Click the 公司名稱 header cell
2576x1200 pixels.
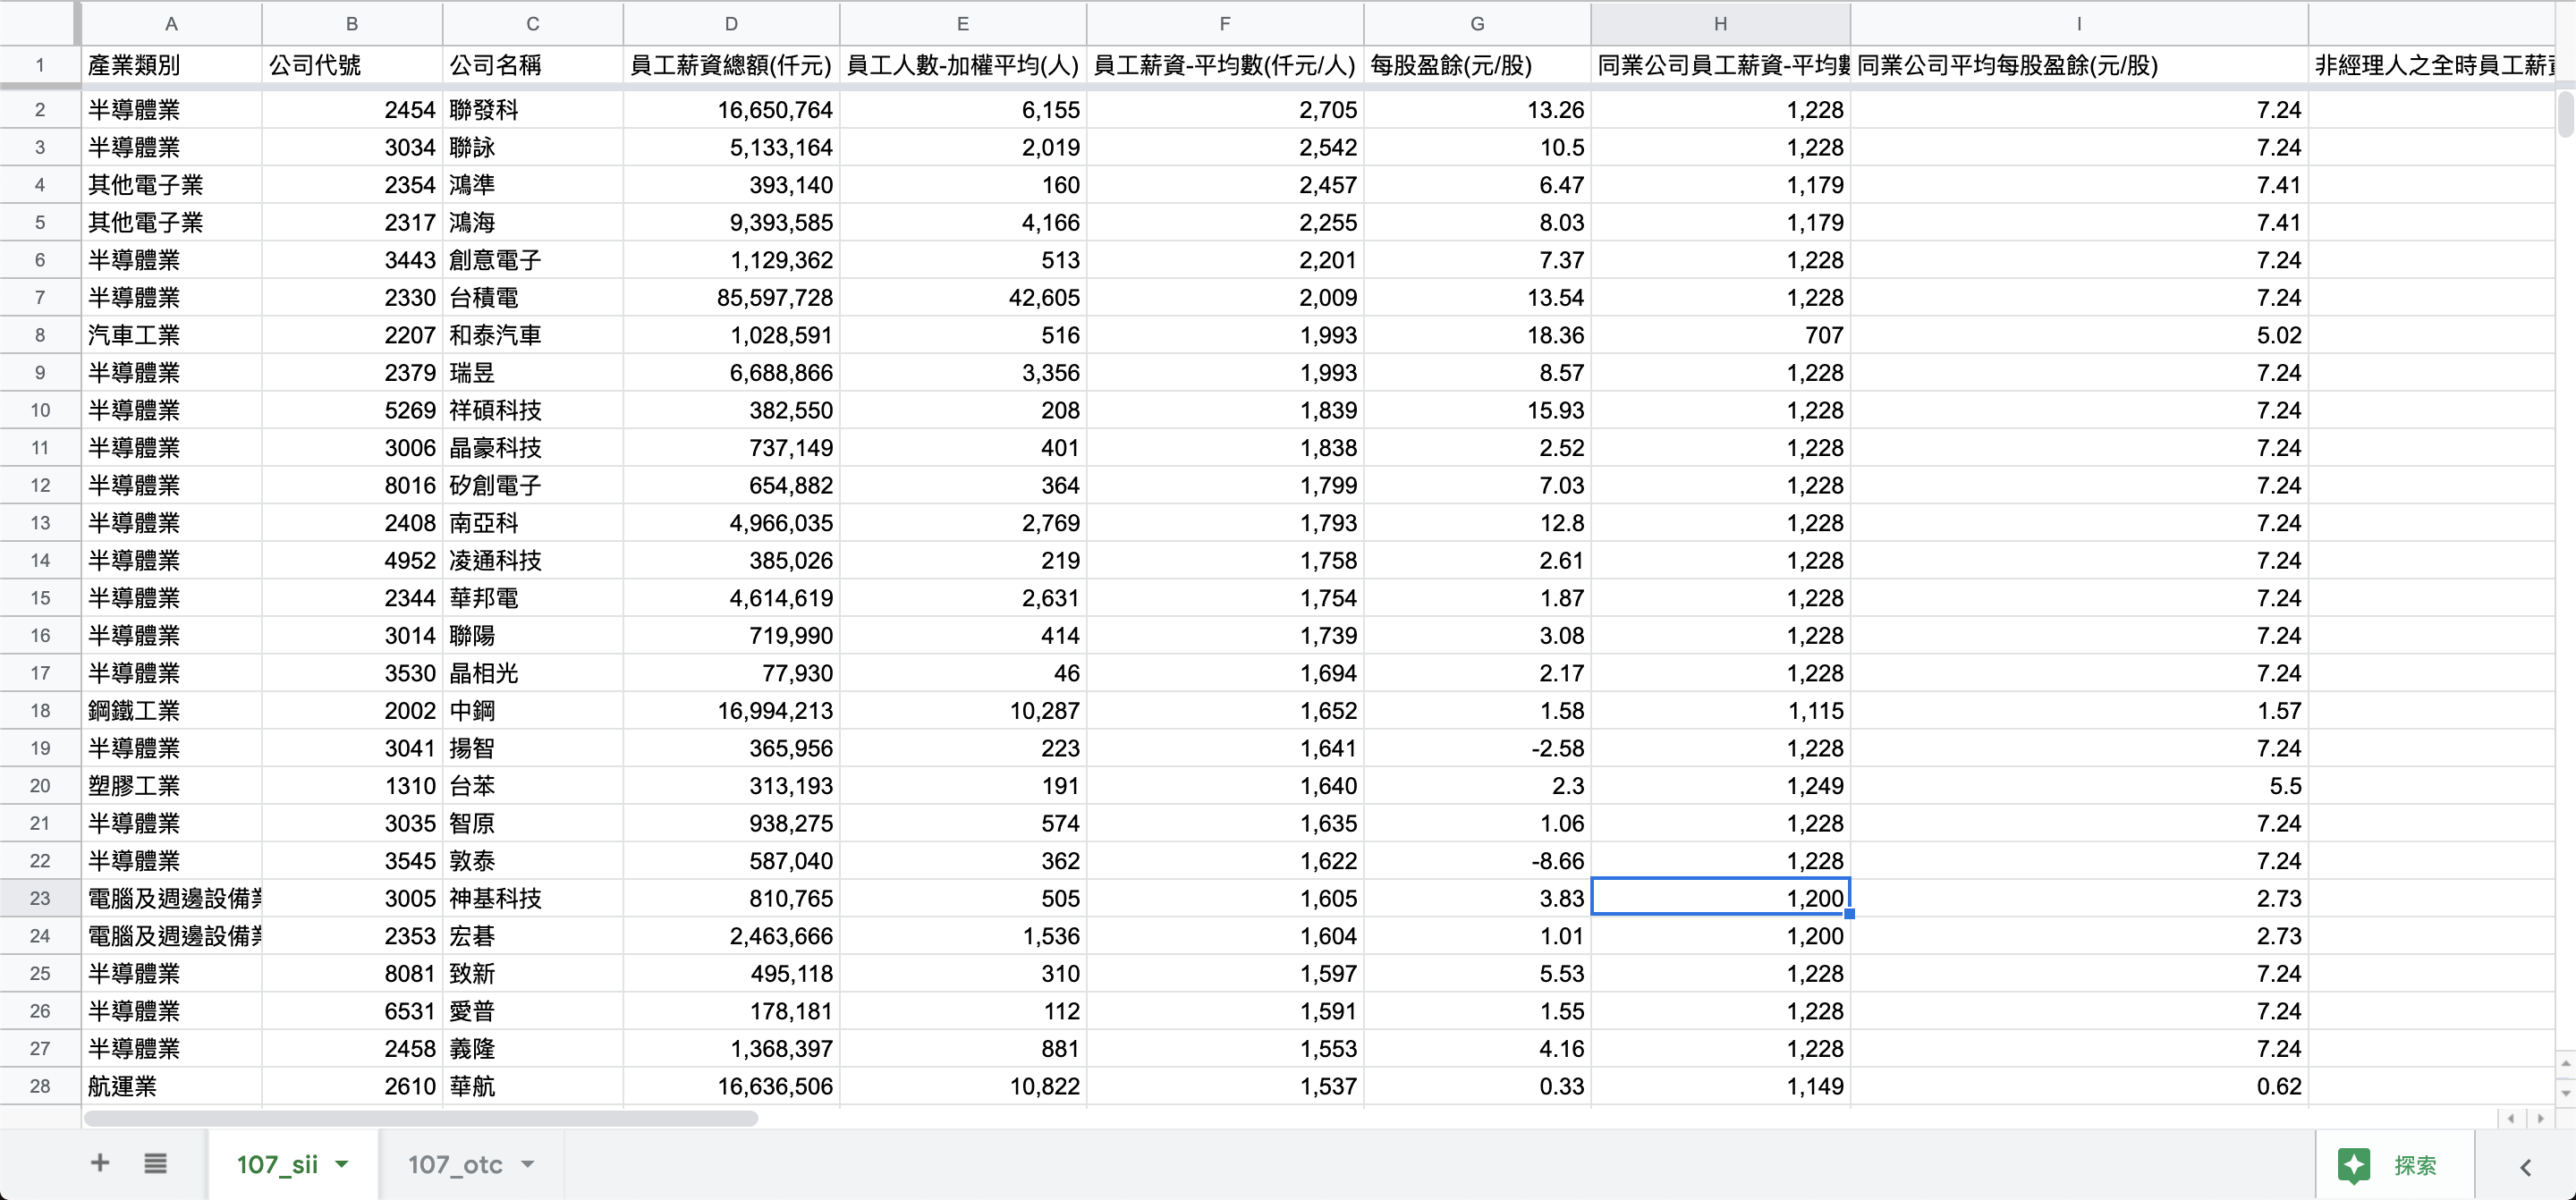(x=533, y=65)
